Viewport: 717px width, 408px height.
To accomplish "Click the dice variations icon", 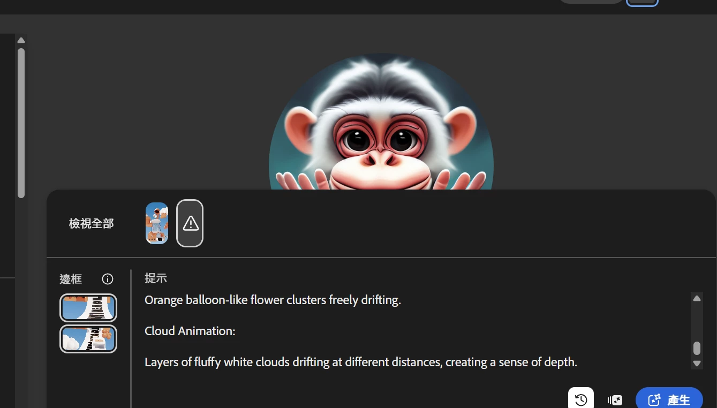I will 615,400.
